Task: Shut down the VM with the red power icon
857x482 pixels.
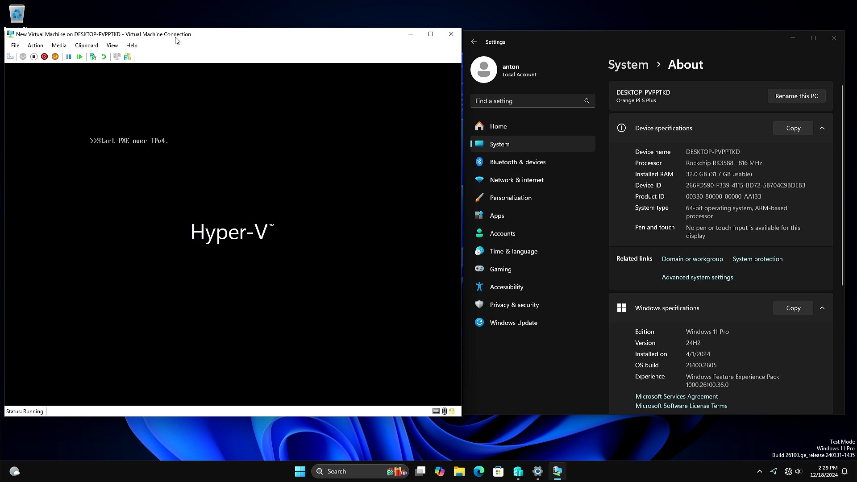Action: point(44,57)
